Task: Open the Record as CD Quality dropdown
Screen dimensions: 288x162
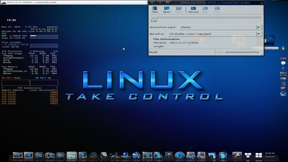Action: [x=215, y=34]
